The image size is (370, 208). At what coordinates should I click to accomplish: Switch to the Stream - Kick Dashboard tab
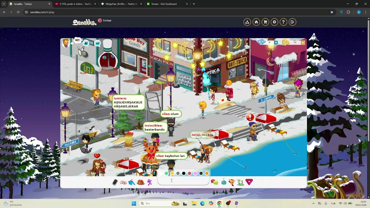coord(167,4)
